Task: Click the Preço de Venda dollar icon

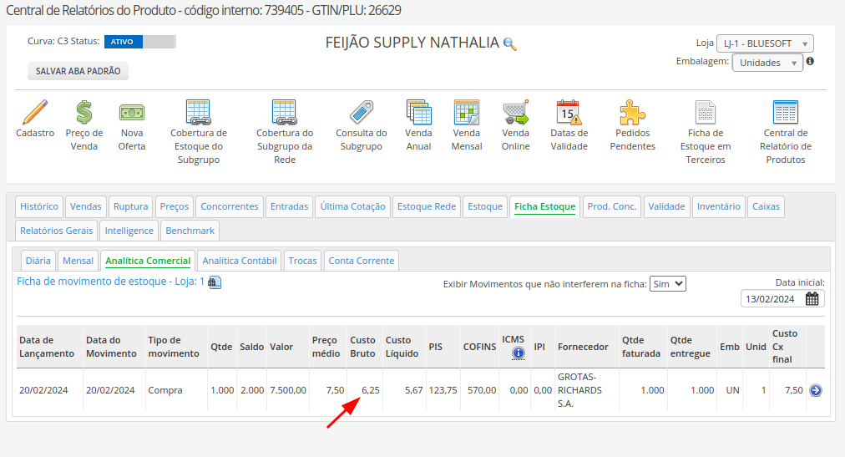Action: pyautogui.click(x=84, y=112)
